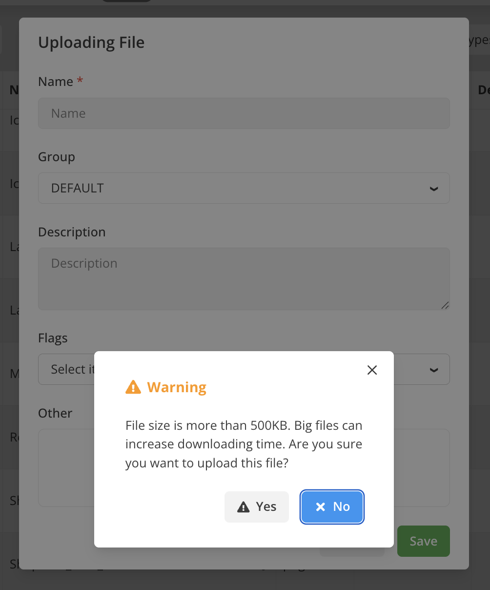
Task: Click the chevron on the Flags selector
Action: click(x=433, y=369)
